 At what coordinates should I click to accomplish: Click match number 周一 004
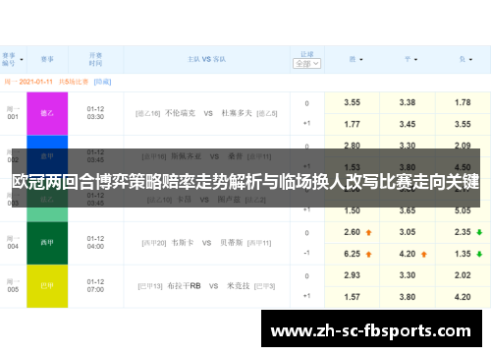click(x=13, y=243)
